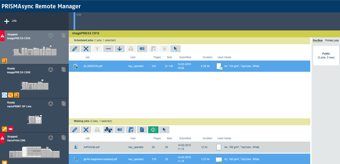The width and height of the screenshot is (340, 164).
Task: Click the stop icon for VarioPrint i300
Action: click(51, 138)
